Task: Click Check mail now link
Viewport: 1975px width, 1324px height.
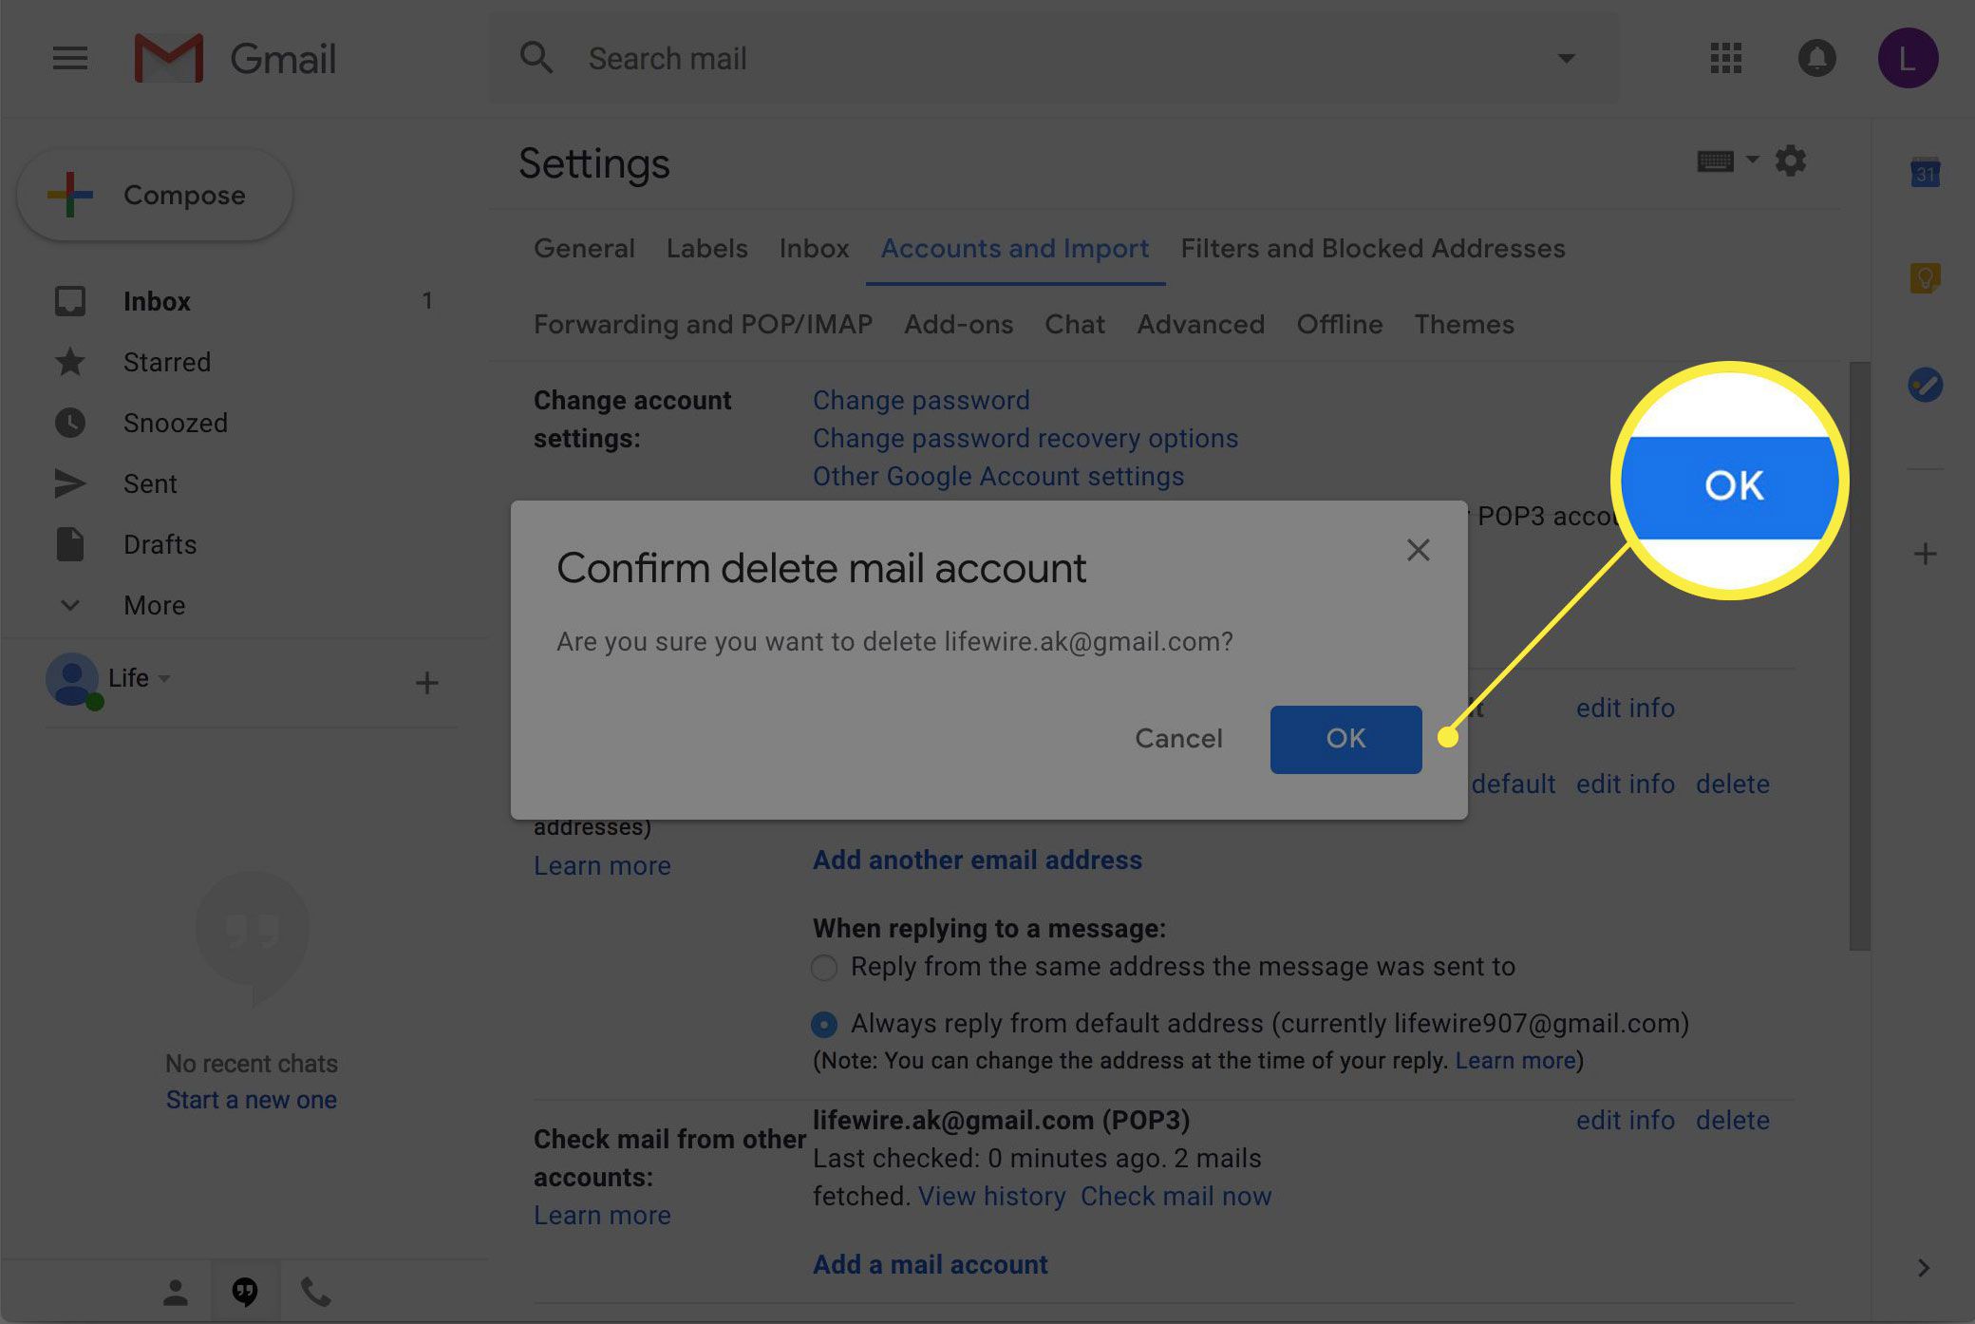Action: coord(1176,1197)
